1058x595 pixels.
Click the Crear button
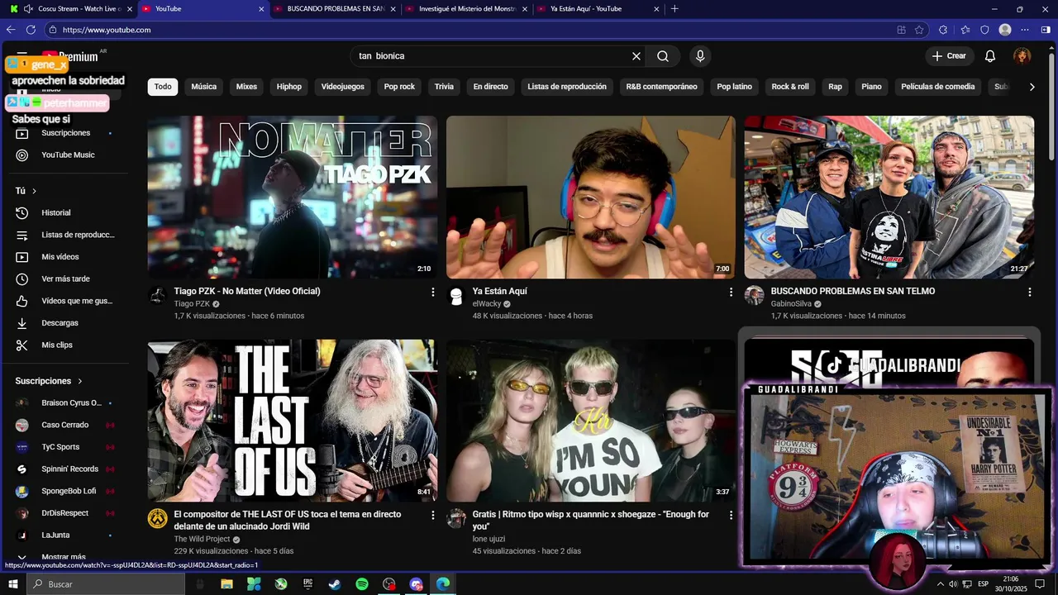coord(949,56)
